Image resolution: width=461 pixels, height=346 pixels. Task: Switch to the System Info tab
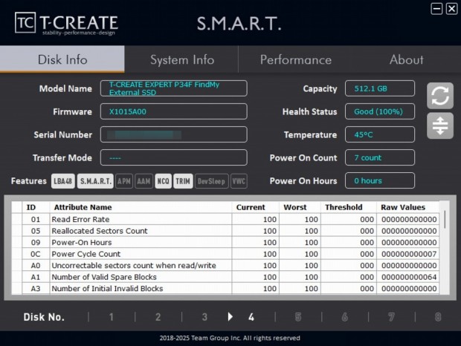pos(182,59)
